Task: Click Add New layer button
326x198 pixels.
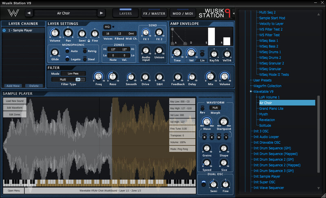Action: (13, 86)
